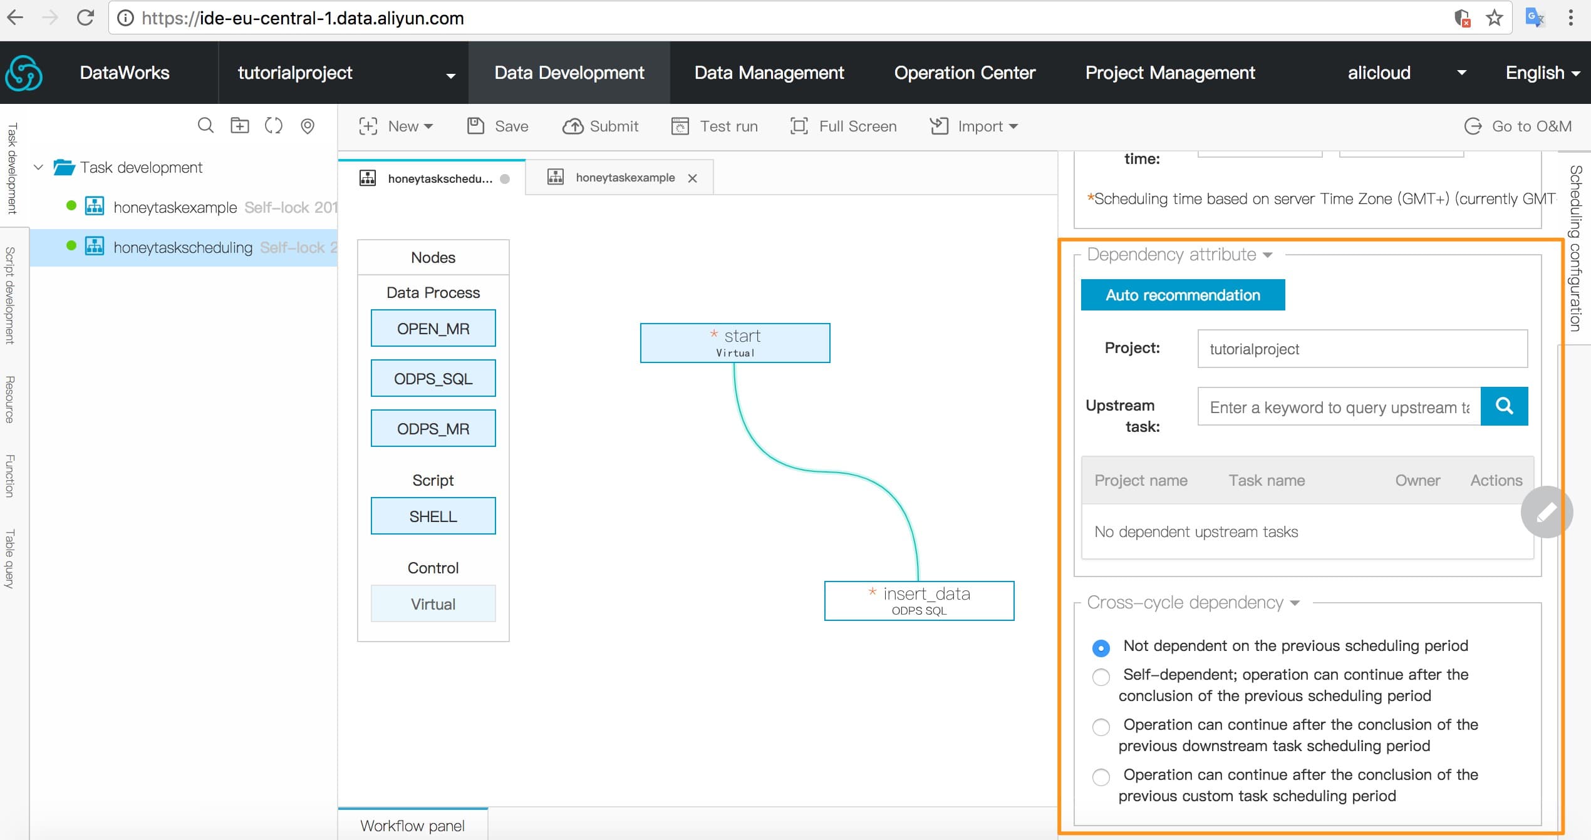The width and height of the screenshot is (1591, 840).
Task: Open the Data Management menu
Action: [769, 73]
